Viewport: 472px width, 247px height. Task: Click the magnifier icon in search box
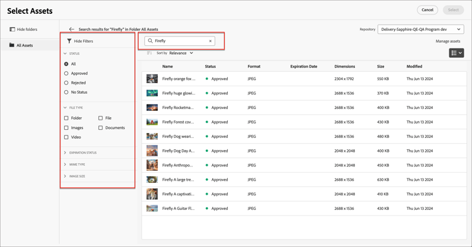click(150, 41)
